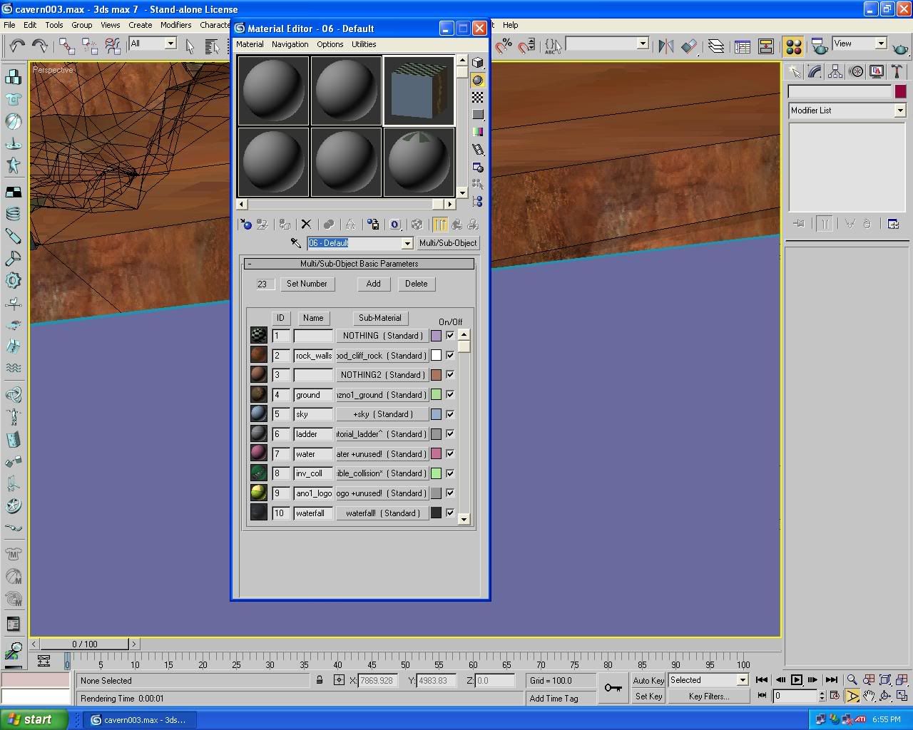Open the Layer Manager
Image resolution: width=913 pixels, height=730 pixels.
716,46
